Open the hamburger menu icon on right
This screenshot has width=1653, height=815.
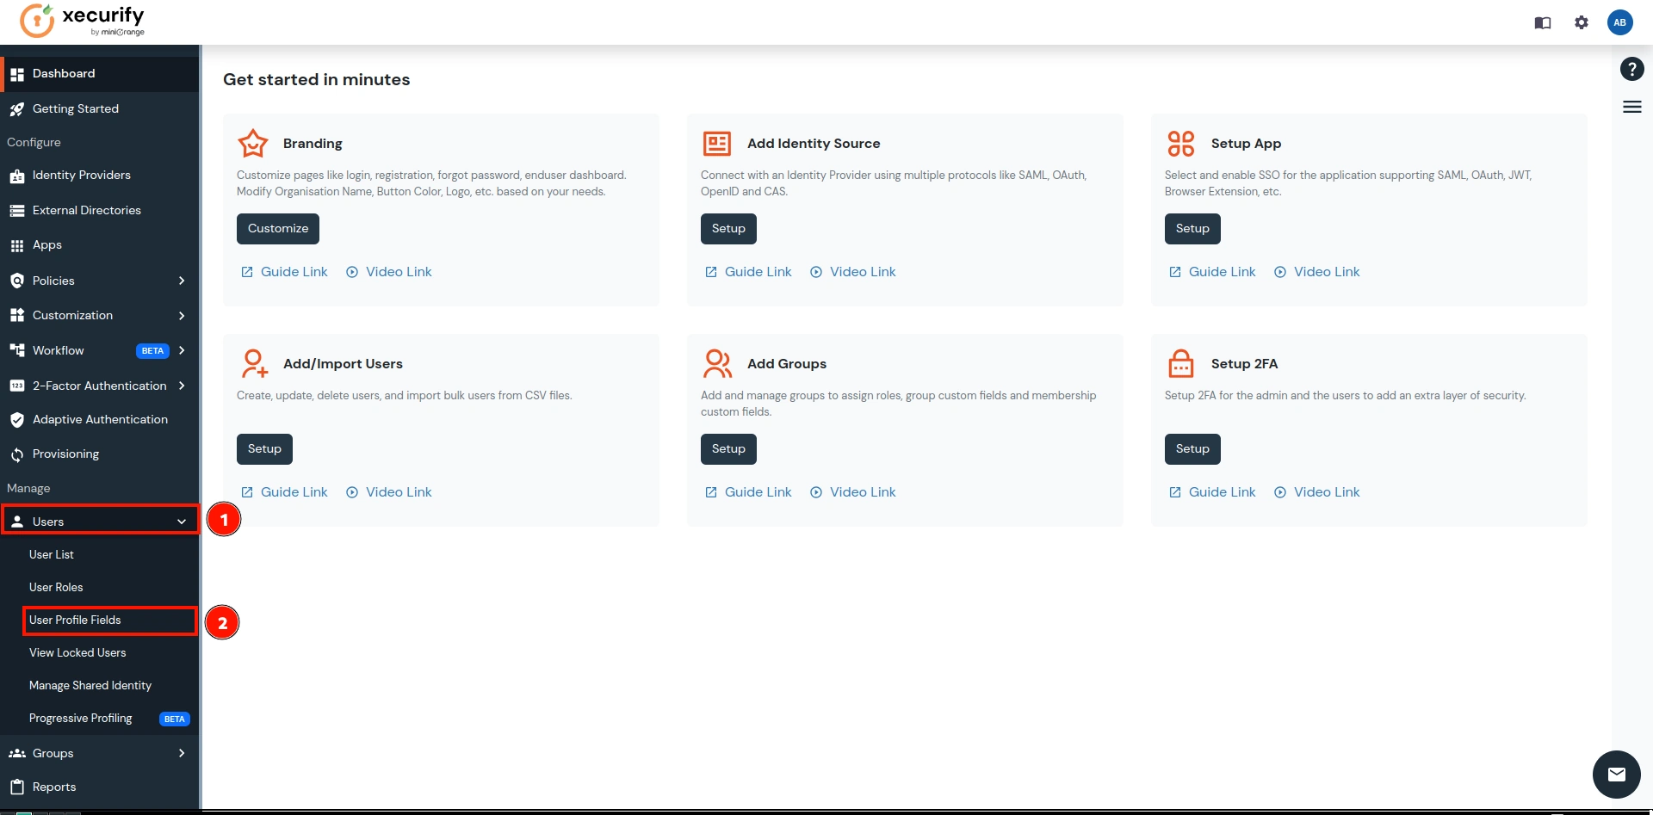(1631, 107)
